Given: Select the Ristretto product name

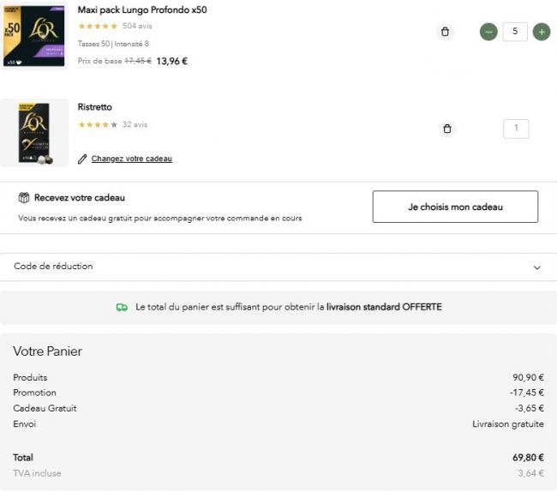Looking at the screenshot, I should [x=95, y=107].
